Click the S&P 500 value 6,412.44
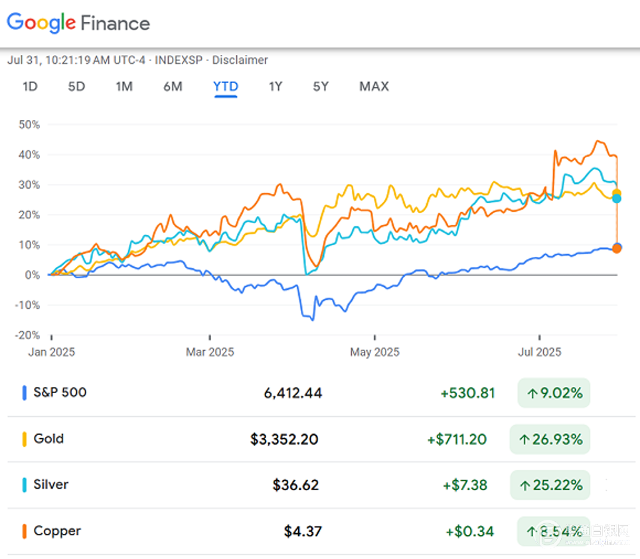The width and height of the screenshot is (640, 559). point(293,393)
